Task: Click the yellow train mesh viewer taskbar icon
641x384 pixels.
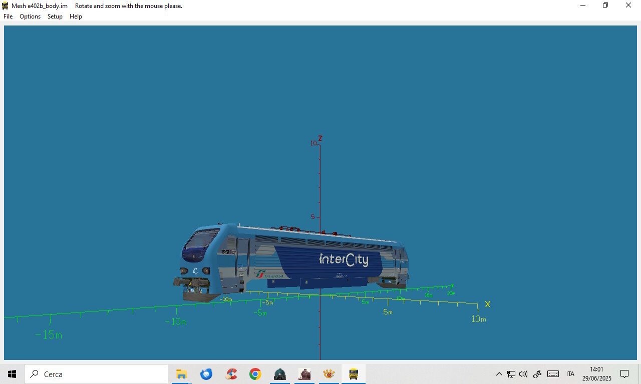Action: [x=354, y=374]
